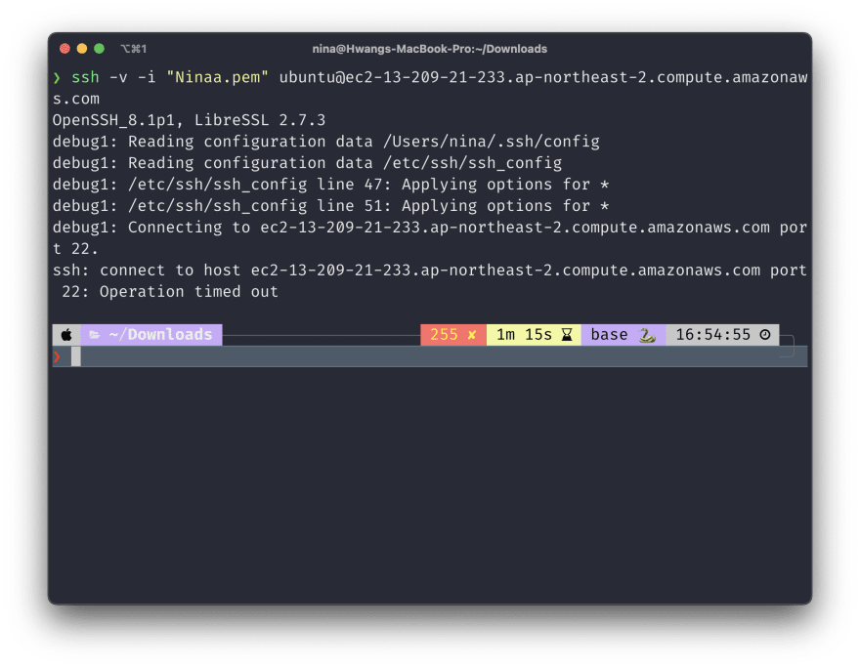The height and width of the screenshot is (668, 860).
Task: Click the "Ninaa.pem" key file string
Action: (217, 77)
